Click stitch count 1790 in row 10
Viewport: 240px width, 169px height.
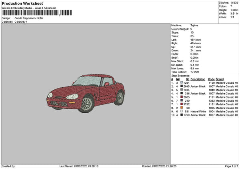(186, 115)
